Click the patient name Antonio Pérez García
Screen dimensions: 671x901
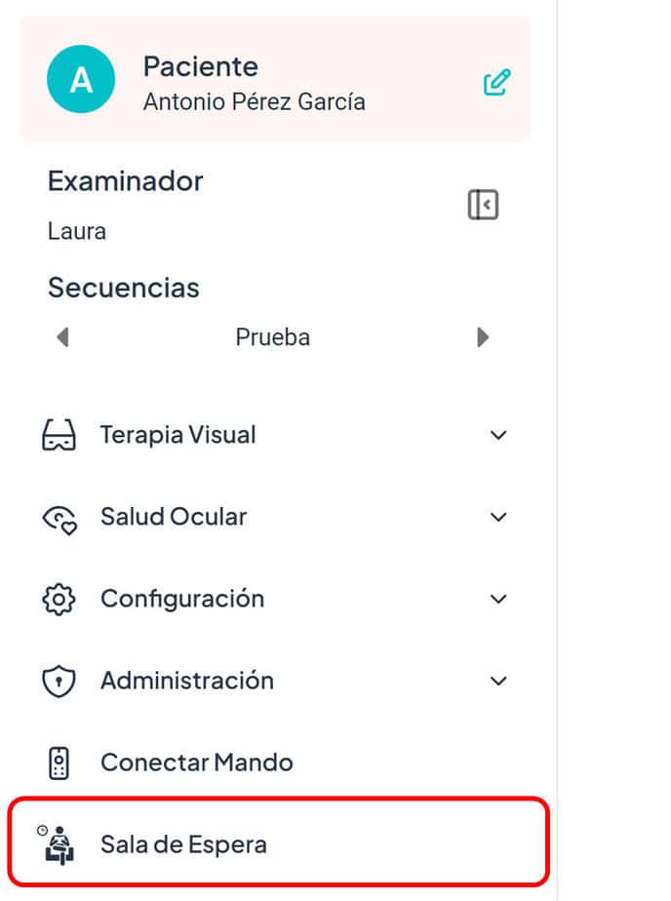[254, 101]
